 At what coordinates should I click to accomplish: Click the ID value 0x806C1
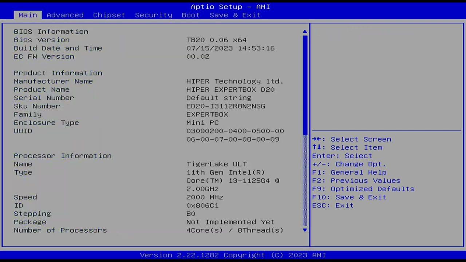coord(202,206)
